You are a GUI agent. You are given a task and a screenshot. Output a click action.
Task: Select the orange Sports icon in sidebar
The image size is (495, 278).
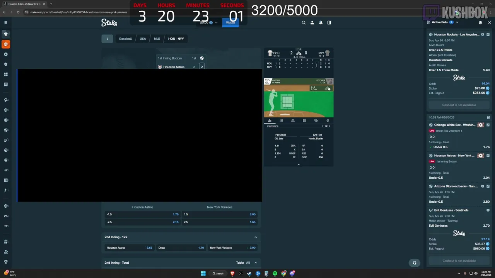[6, 44]
